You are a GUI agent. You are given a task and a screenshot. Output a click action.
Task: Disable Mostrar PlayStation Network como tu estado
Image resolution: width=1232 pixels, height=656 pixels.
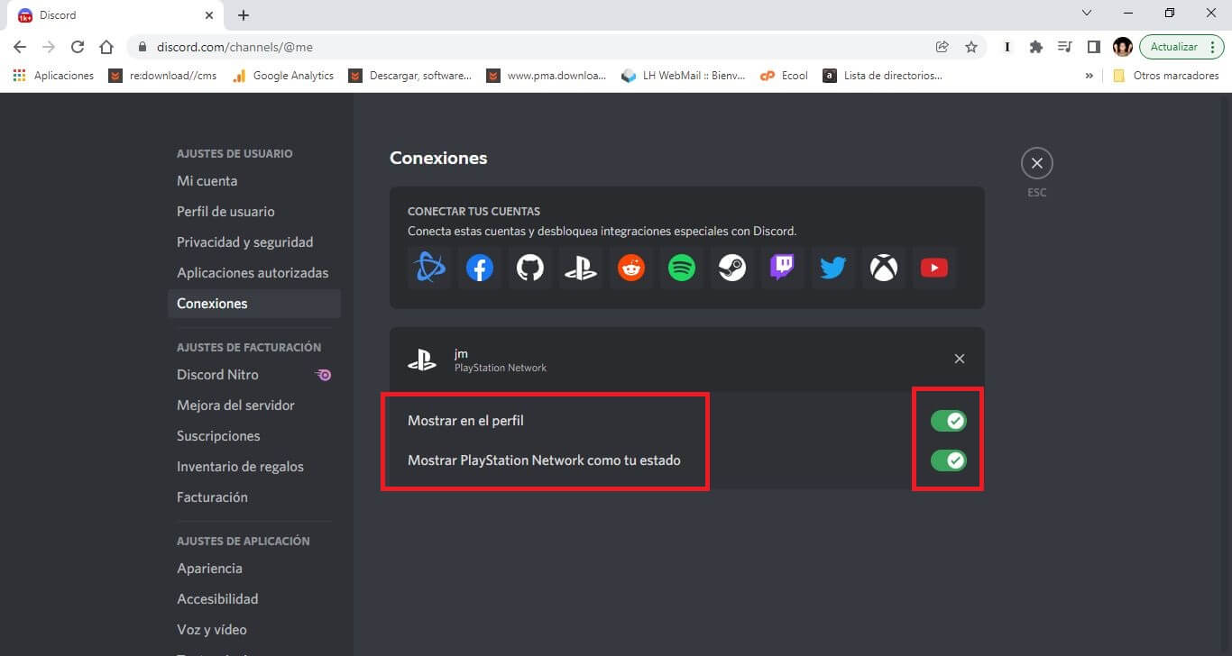[949, 460]
